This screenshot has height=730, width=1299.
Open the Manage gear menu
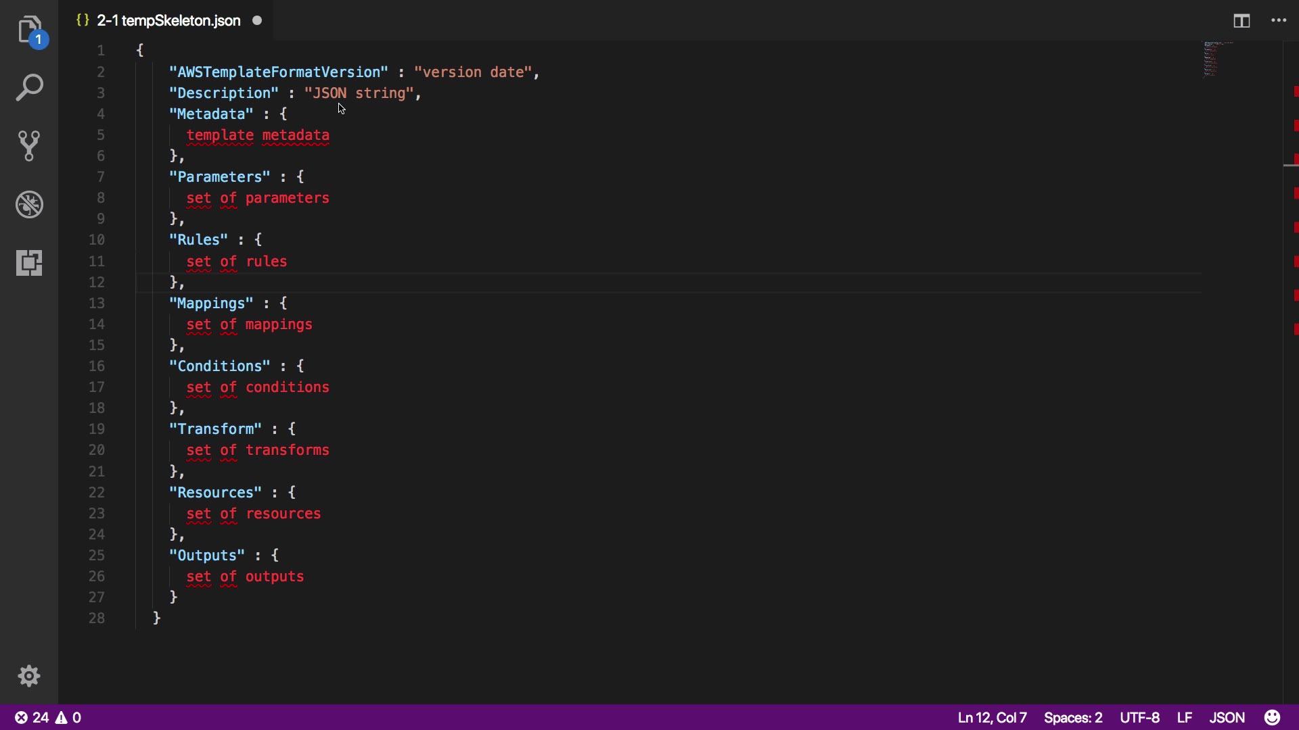29,676
